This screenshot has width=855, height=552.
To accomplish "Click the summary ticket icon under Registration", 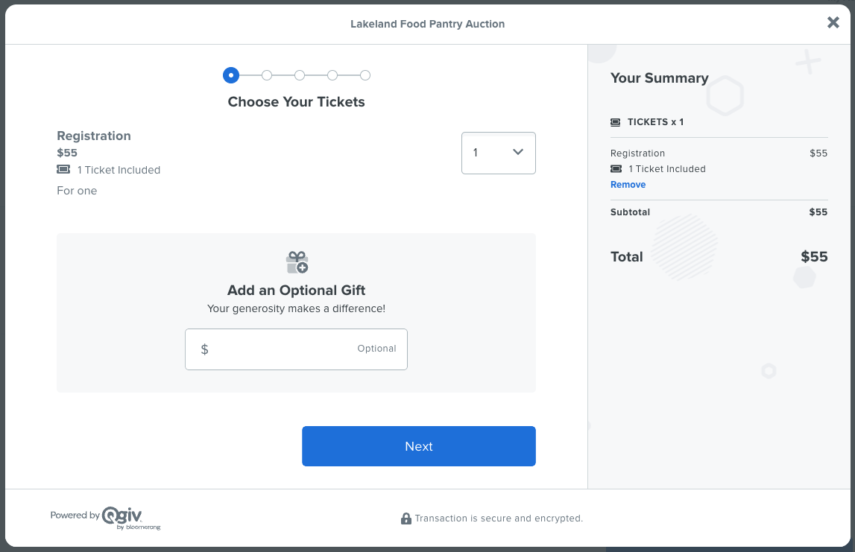I will pos(616,169).
